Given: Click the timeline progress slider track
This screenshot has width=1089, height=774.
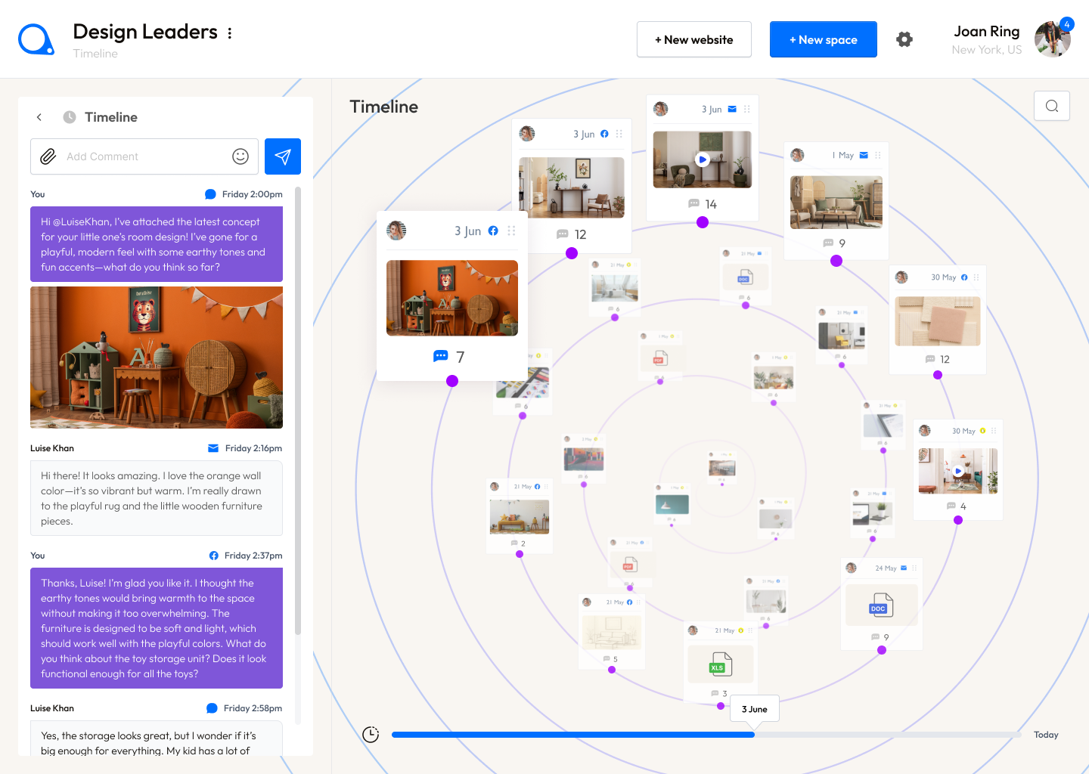Looking at the screenshot, I should (885, 735).
